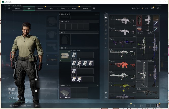The image size is (169, 109).
Task: Select the SR-3M weapon in storage
Action: coord(148,93)
